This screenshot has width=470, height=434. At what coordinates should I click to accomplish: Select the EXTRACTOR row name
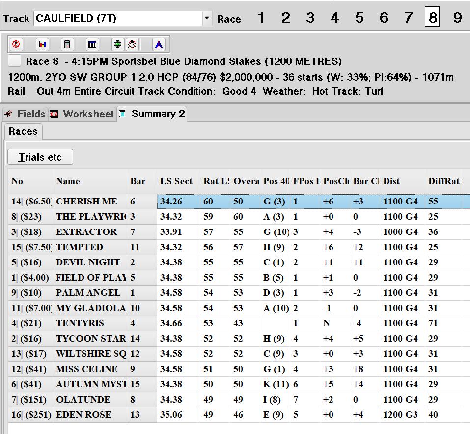[x=87, y=232]
